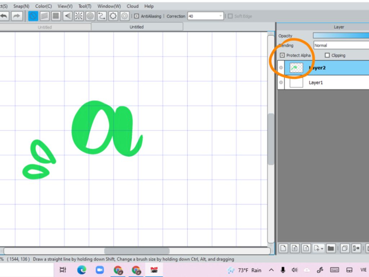Viewport: 369px width, 277px height.
Task: Open Zoom from the taskbar
Action: click(x=99, y=270)
